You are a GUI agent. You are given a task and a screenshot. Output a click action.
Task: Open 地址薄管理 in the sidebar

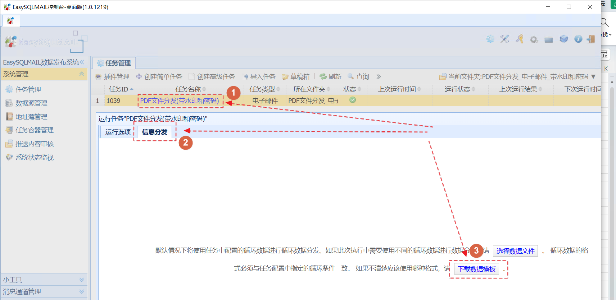pyautogui.click(x=31, y=117)
